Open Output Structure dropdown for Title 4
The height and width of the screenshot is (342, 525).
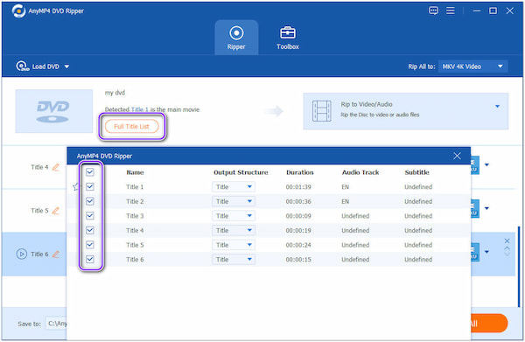pyautogui.click(x=234, y=231)
